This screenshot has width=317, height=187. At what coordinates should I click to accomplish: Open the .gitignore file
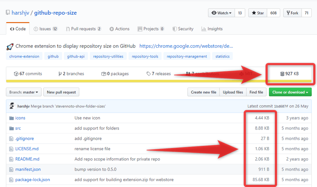[x=25, y=139]
